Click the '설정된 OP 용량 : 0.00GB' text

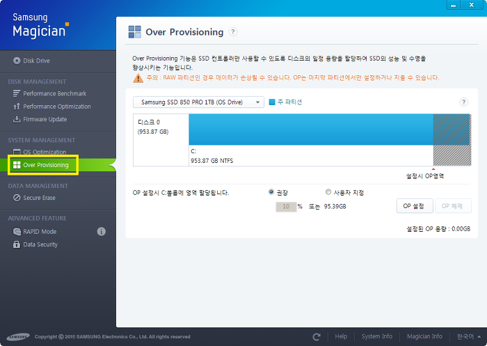[x=438, y=229]
